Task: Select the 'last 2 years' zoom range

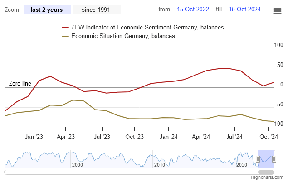Action: (48, 10)
